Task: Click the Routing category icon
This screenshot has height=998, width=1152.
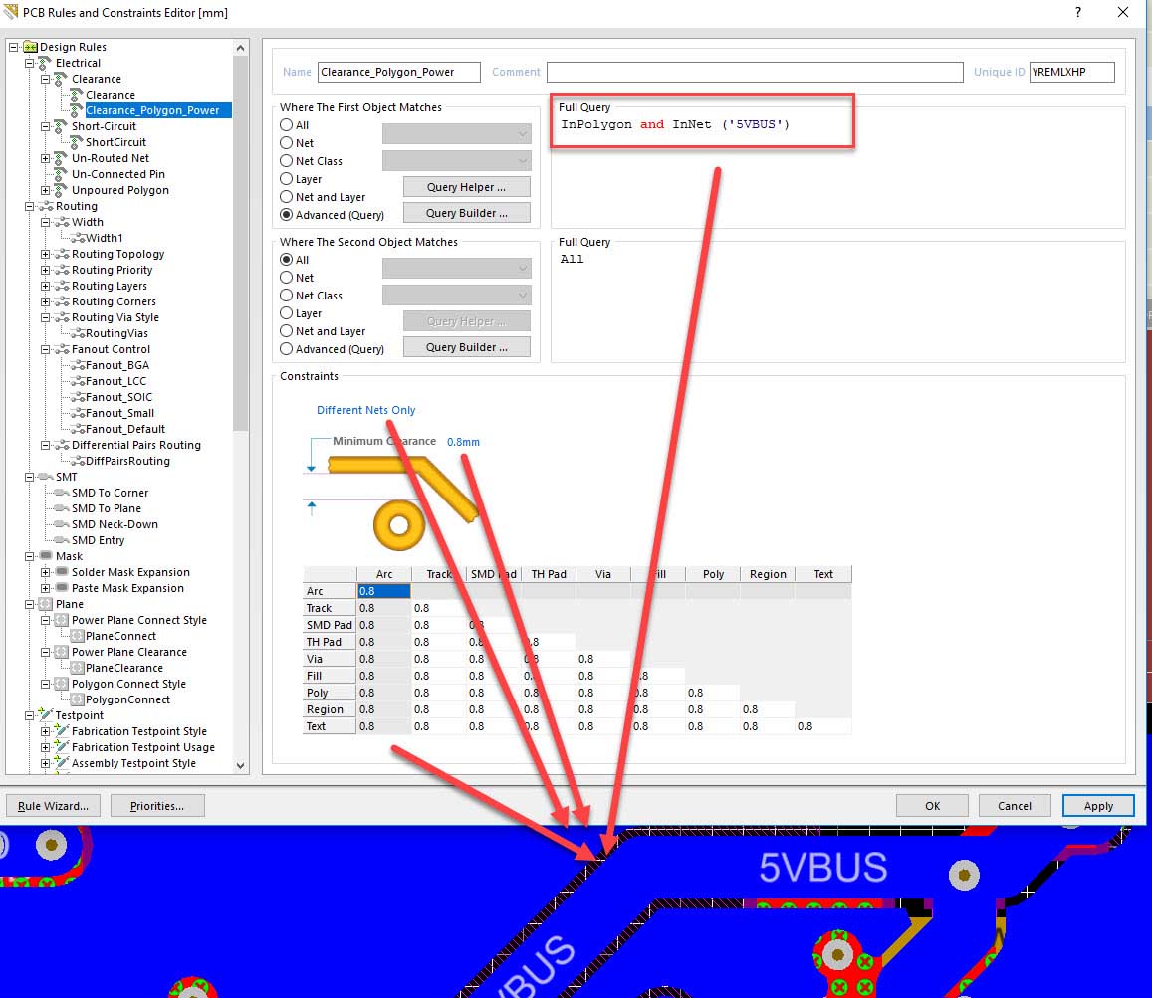Action: [45, 206]
